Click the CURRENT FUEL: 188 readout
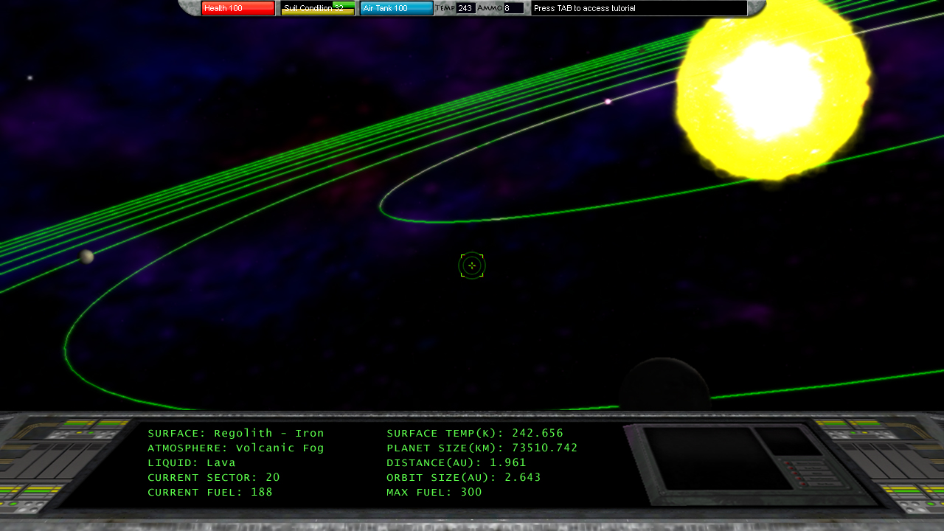Screen dimensions: 944x531 pos(210,493)
